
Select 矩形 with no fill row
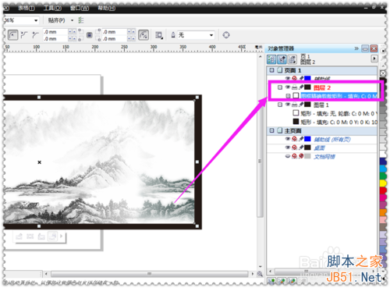pos(339,113)
